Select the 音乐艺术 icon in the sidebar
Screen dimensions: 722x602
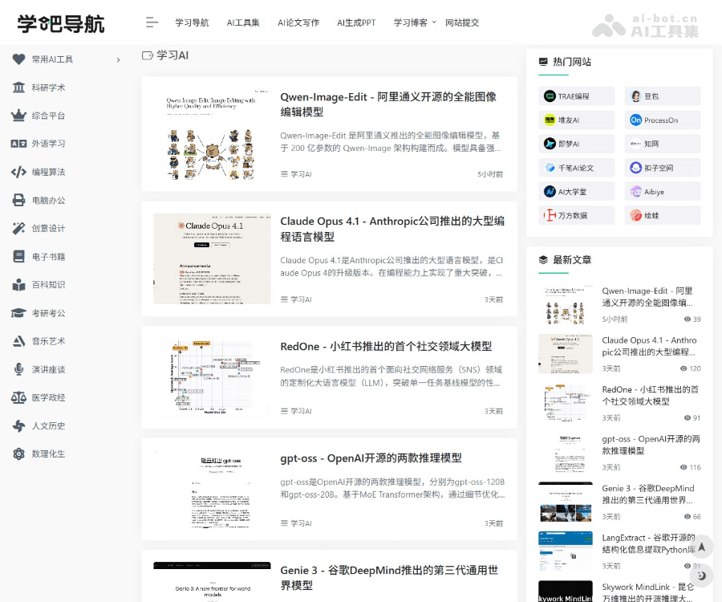tap(18, 340)
